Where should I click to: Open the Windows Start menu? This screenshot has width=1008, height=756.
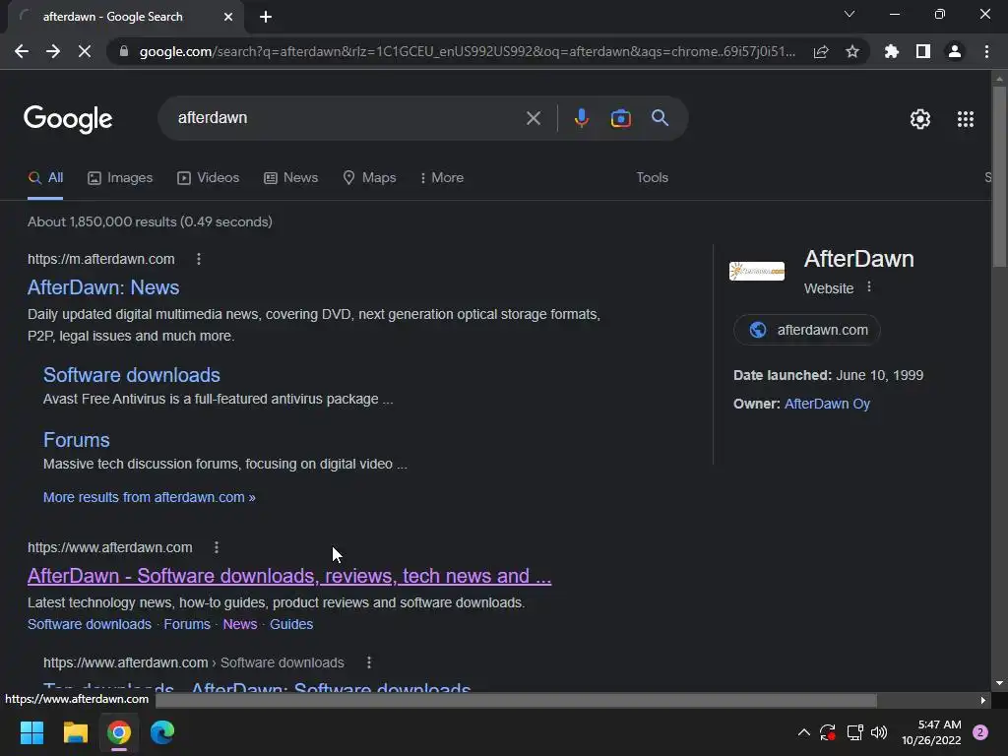pyautogui.click(x=31, y=732)
